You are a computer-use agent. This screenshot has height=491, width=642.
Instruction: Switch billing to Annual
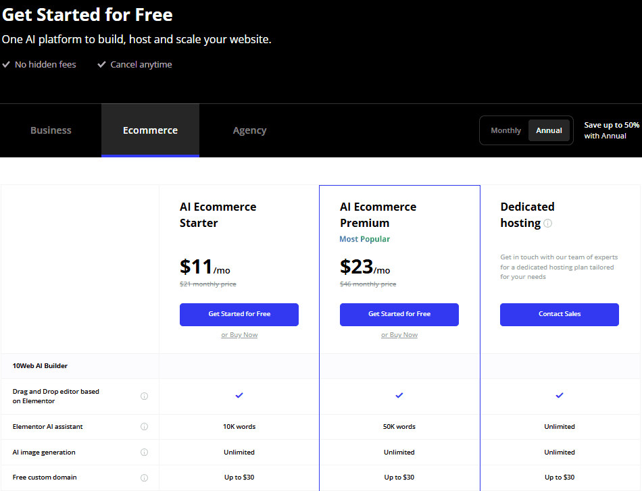point(549,130)
